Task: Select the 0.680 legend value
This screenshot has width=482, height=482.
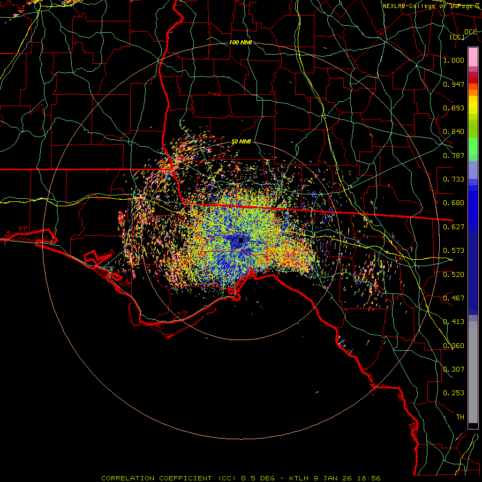Action: [454, 203]
